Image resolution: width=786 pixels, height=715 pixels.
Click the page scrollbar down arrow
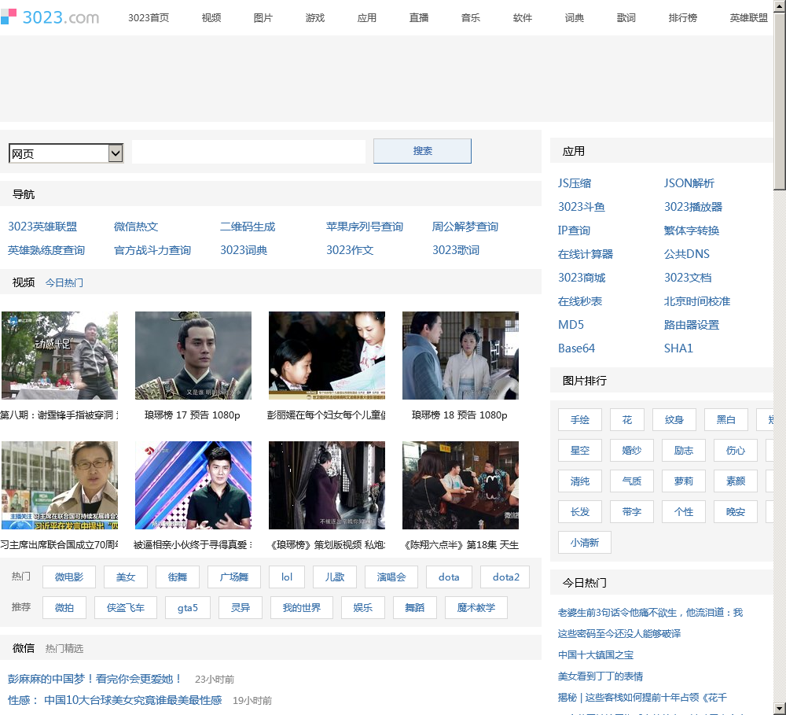(780, 709)
